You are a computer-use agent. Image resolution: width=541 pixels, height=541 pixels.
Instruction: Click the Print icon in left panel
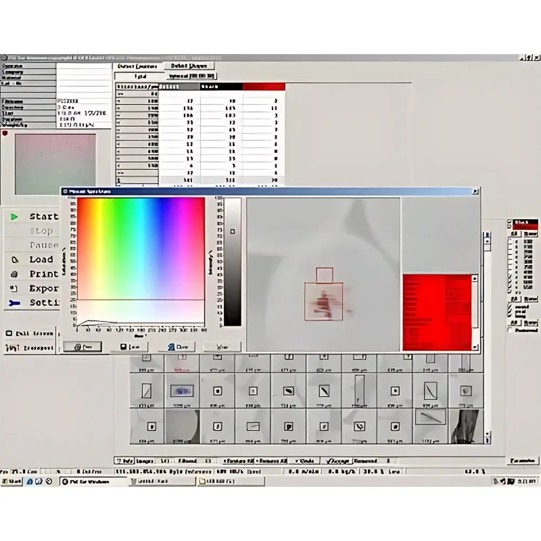[14, 274]
